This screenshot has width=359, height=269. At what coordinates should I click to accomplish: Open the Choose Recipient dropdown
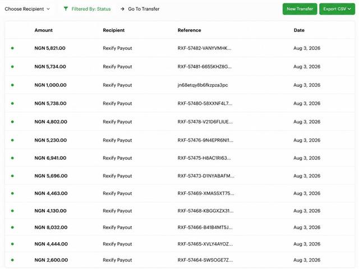[27, 9]
